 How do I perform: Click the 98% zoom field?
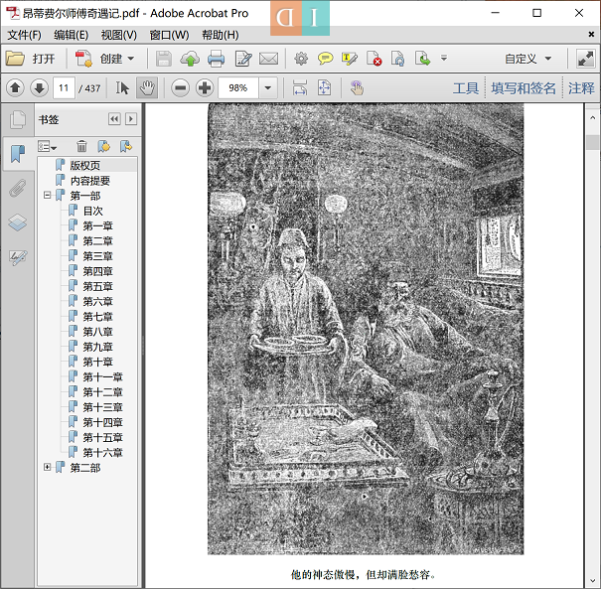click(238, 88)
